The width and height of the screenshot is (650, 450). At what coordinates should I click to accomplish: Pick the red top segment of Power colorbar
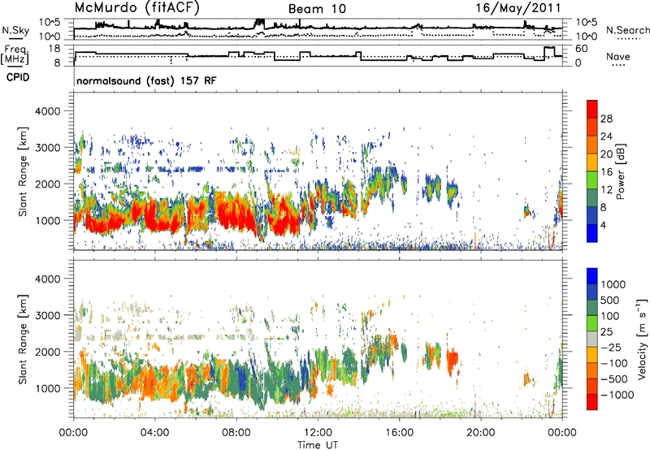(x=592, y=109)
